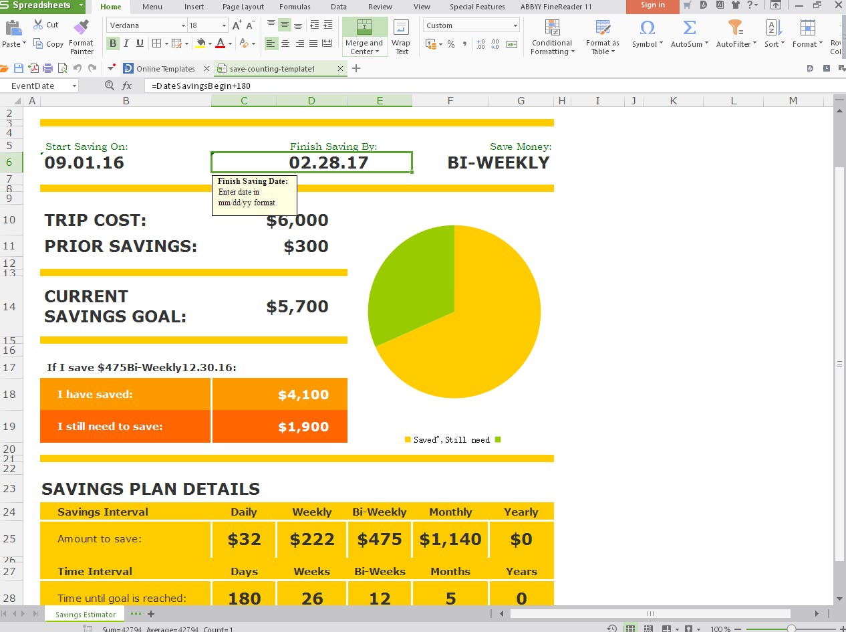The image size is (846, 632).
Task: Apply the red font color
Action: [220, 43]
